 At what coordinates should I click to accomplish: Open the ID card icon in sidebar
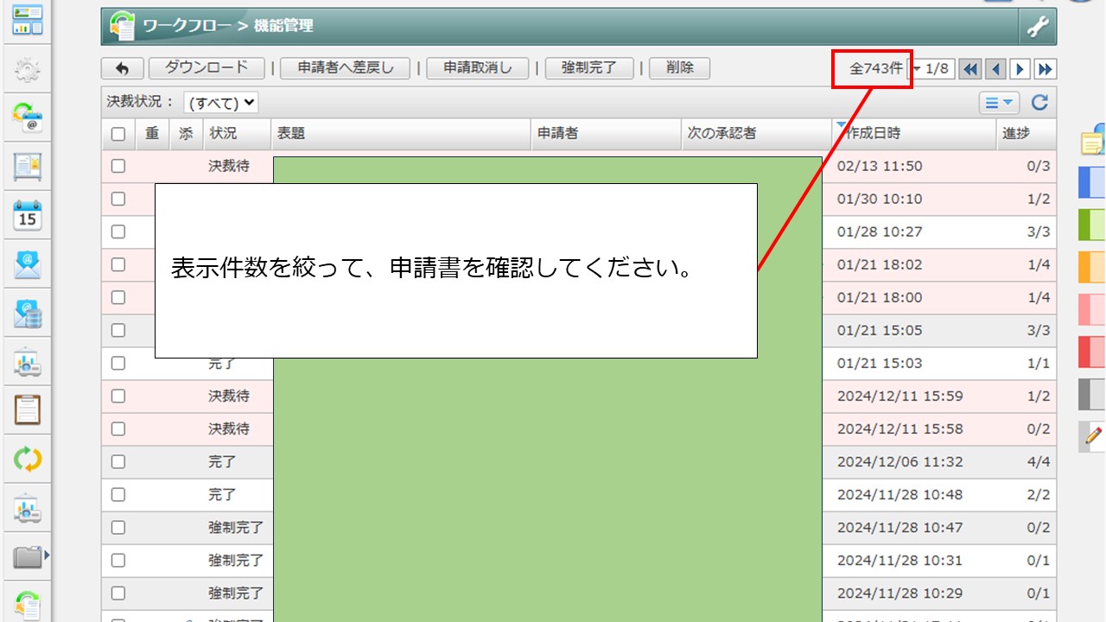point(28,166)
